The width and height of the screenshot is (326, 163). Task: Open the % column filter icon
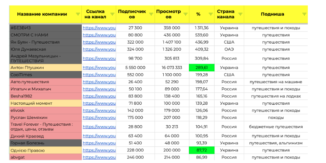coord(211,14)
